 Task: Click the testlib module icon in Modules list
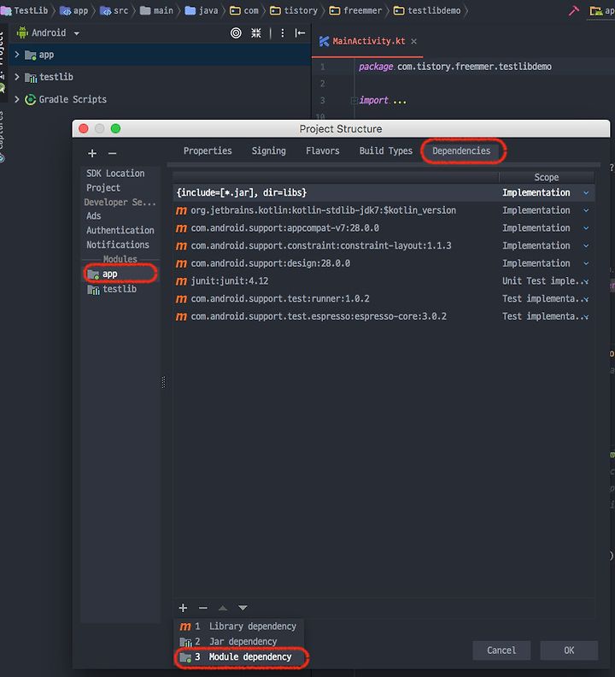[94, 290]
